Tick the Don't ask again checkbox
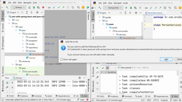The width and height of the screenshot is (182, 102). pyautogui.click(x=62, y=59)
